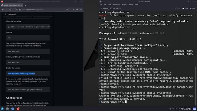Viewport: 197px width, 111px height.
Task: Click the git clone command code block
Action: tap(28, 27)
